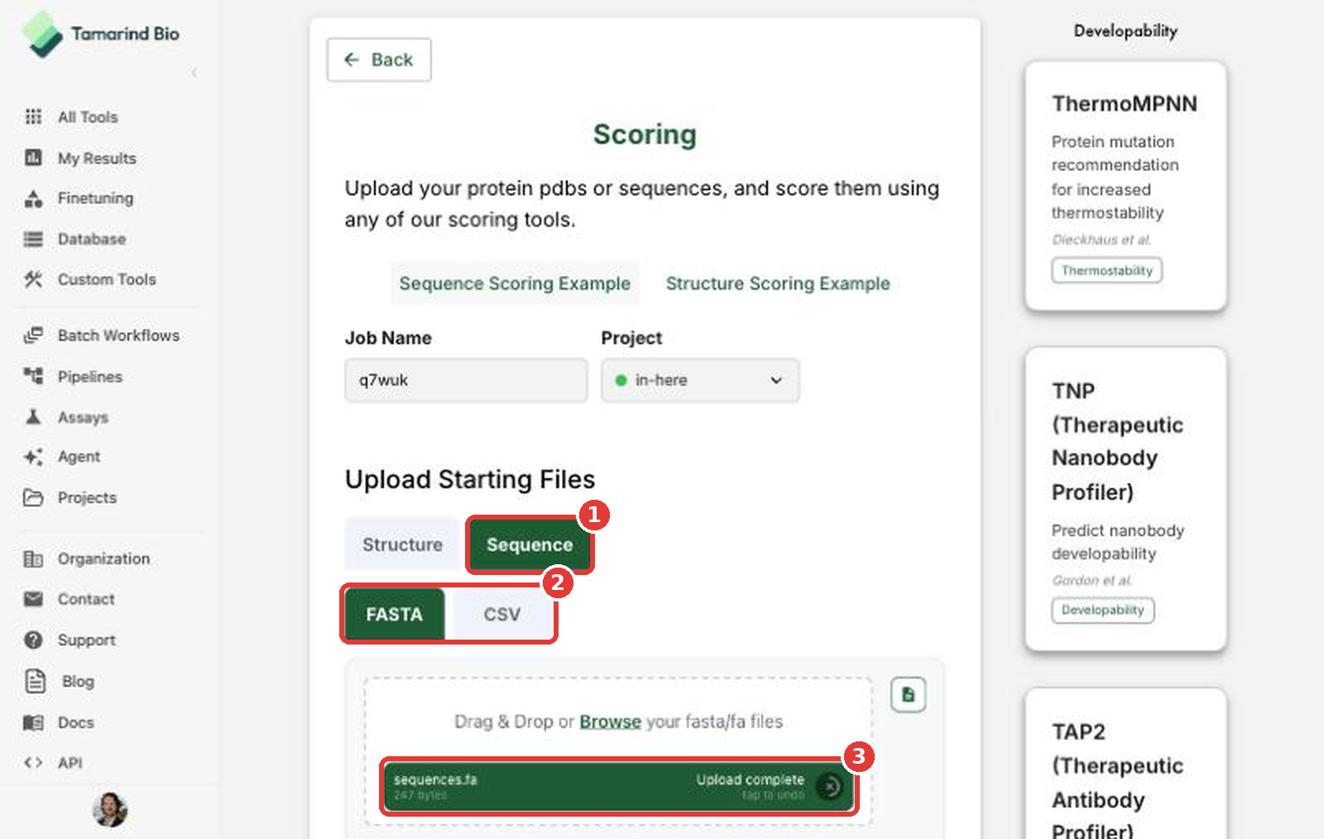Click uploaded sequences.fa file bar
Screen dimensions: 1324x839
pos(618,786)
